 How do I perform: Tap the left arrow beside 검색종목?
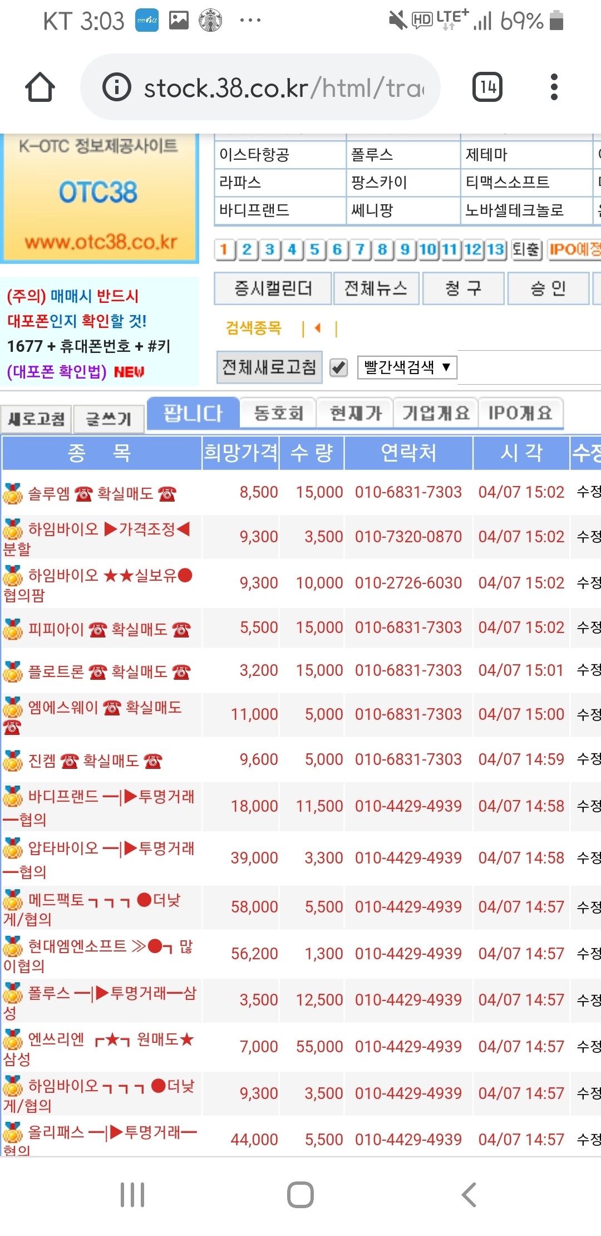[x=318, y=328]
